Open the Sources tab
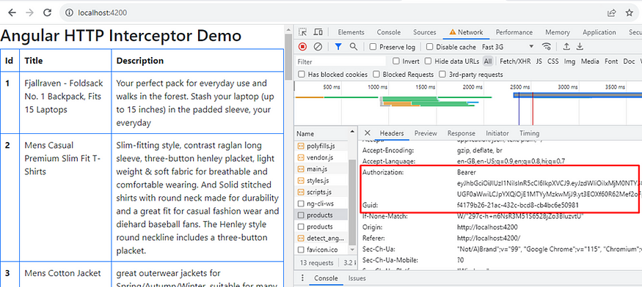 click(x=425, y=32)
